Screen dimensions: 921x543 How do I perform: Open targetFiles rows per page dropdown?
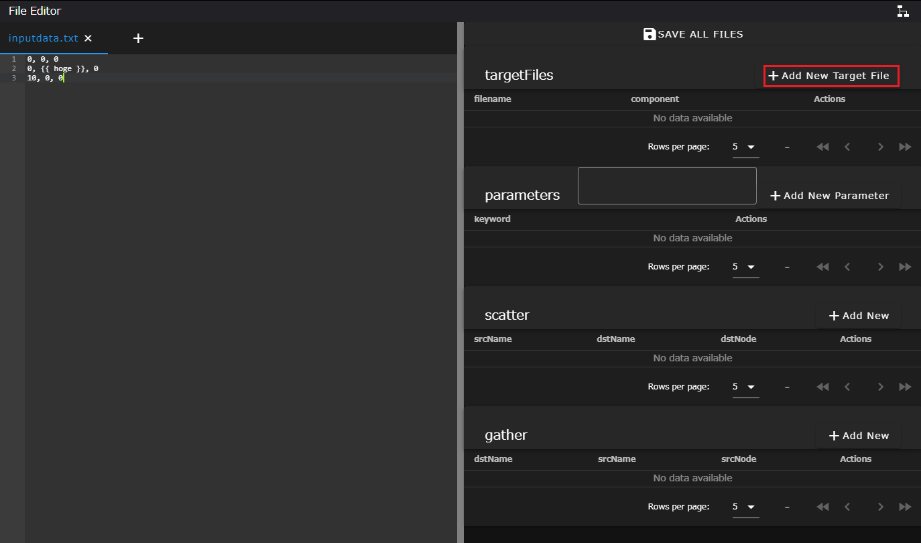tap(745, 147)
